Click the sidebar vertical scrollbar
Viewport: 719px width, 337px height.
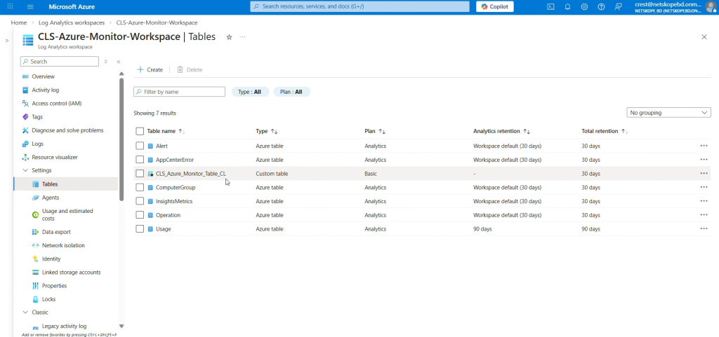pos(121,139)
